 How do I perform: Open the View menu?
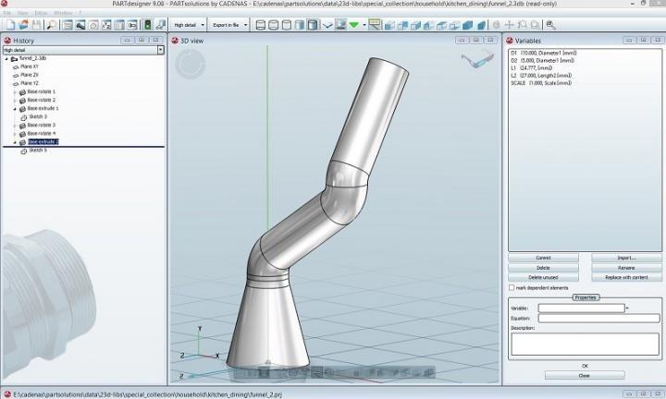(22, 13)
